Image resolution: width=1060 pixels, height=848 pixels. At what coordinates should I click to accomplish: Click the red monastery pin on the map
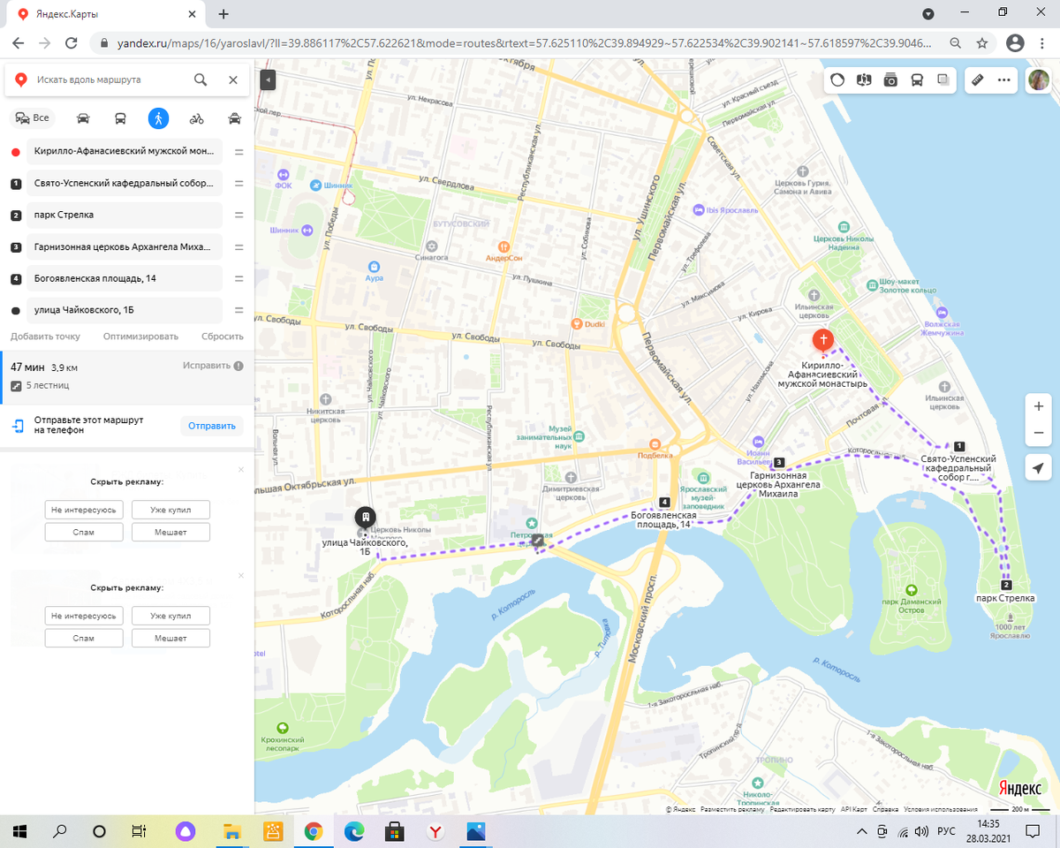[823, 340]
